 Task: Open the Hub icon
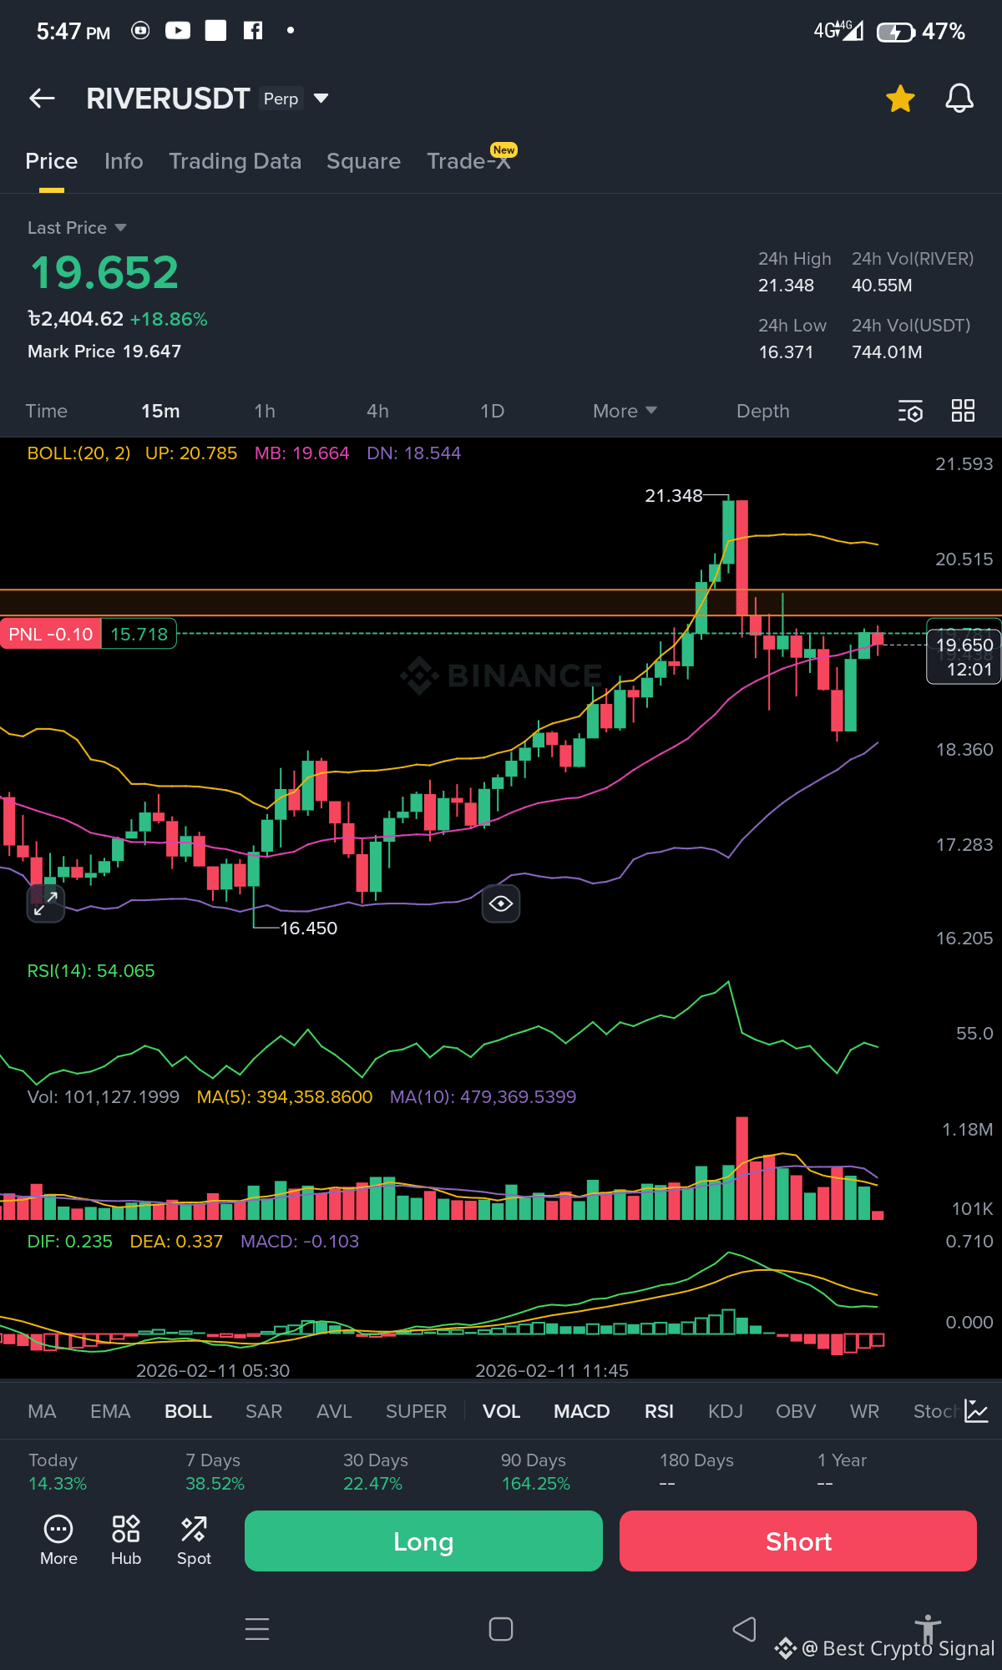[x=126, y=1541]
